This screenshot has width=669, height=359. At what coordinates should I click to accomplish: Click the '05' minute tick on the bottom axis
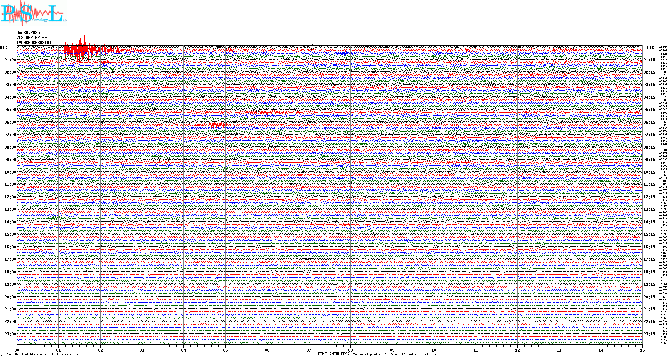(225, 350)
